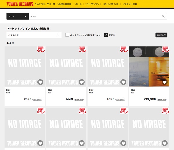
Task: Favorite the ¥449 Blur item
Action: [x=82, y=82]
